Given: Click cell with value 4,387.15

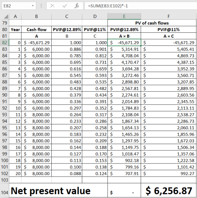Looking at the screenshot, I should coord(169,62).
